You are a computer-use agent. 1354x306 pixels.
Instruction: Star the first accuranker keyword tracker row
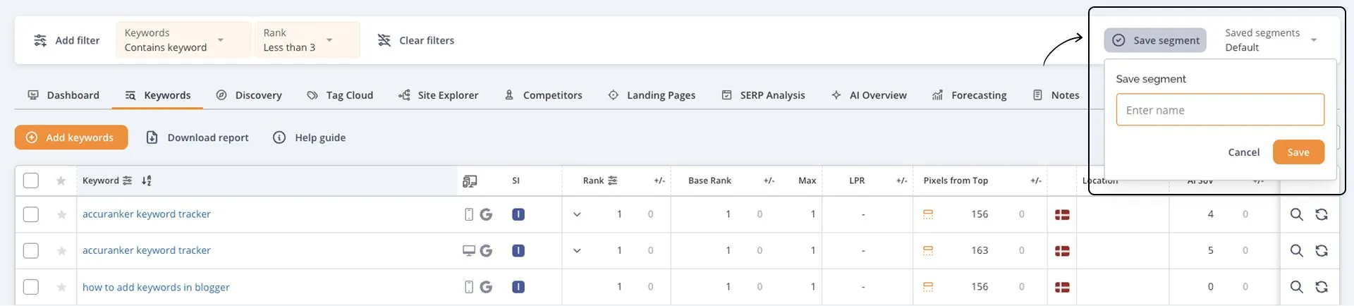pos(61,215)
